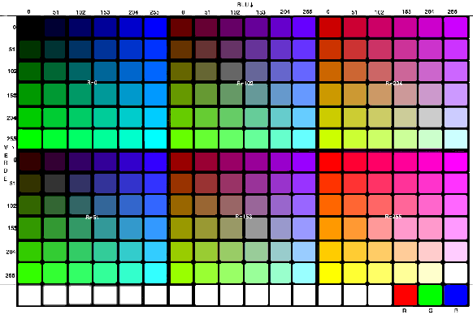Click the 'R=0' block label
Viewport: 473px width, 315px height.
pyautogui.click(x=92, y=83)
